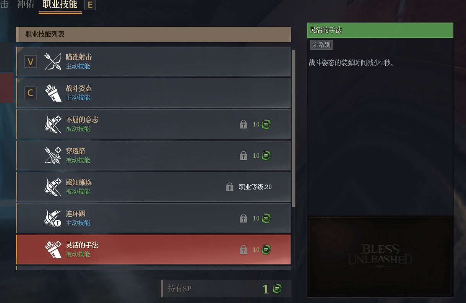This screenshot has width=466, height=303.
Task: Click the 穿透箭 arrow skill icon
Action: pos(53,156)
